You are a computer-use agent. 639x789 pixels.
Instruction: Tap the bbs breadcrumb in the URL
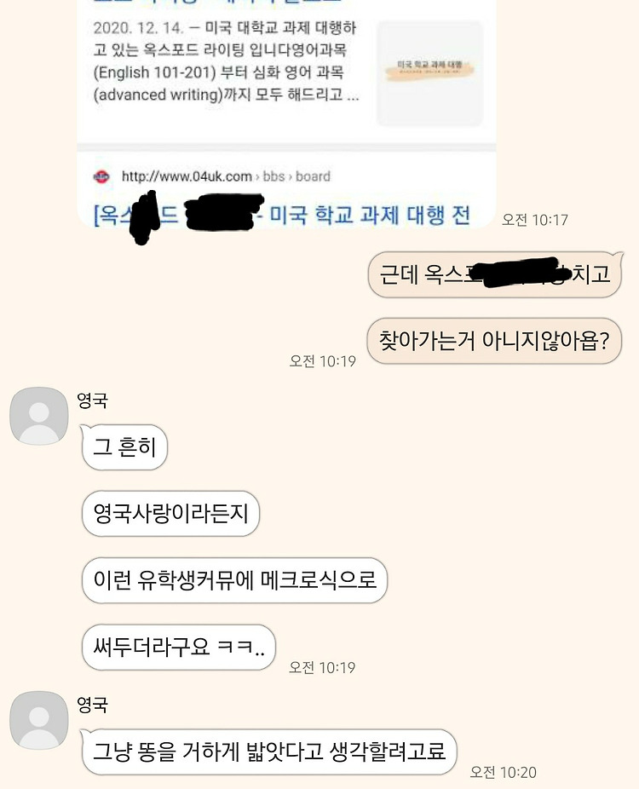click(x=273, y=176)
